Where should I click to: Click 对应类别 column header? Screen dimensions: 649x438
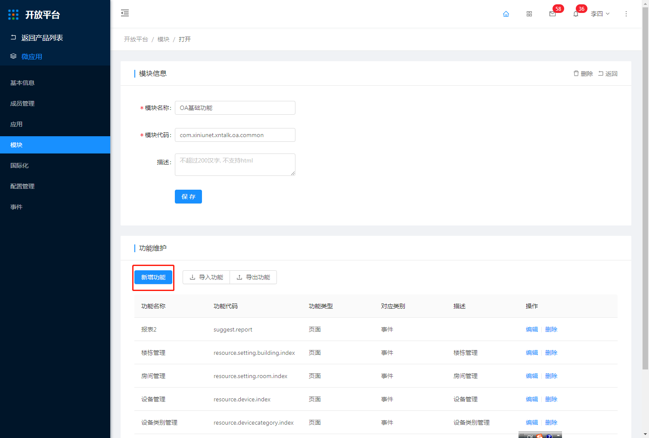[x=393, y=306]
